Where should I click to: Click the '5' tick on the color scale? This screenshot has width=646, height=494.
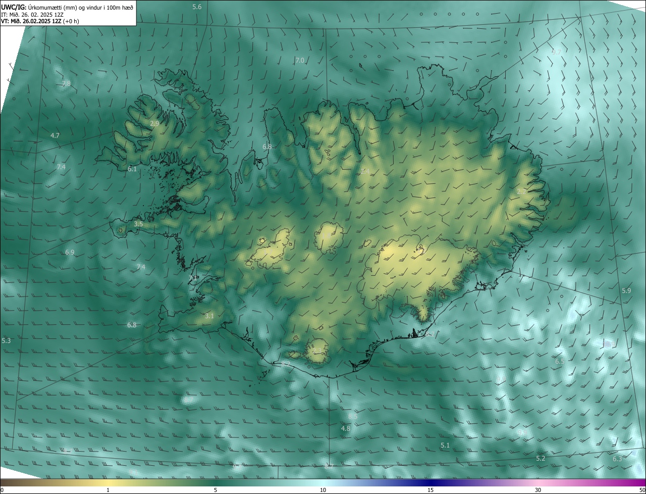[x=216, y=490]
